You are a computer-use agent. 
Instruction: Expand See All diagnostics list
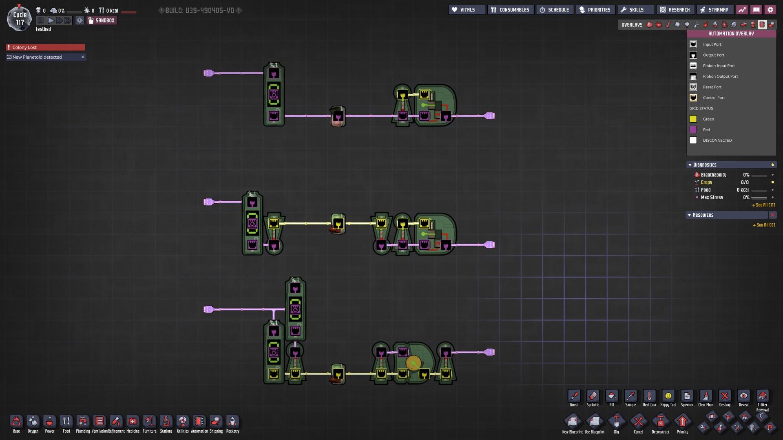coord(763,205)
